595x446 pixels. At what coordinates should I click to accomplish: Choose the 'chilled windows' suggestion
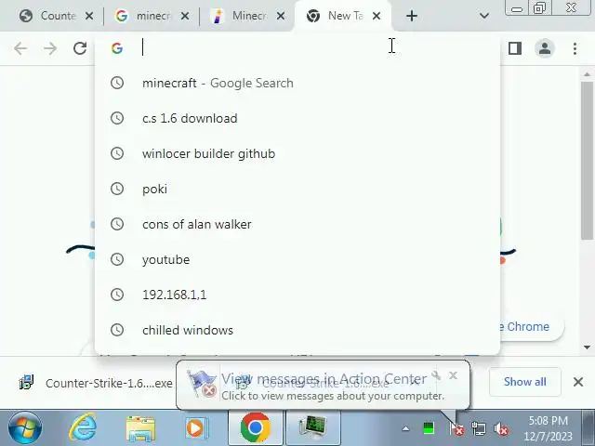(297, 330)
